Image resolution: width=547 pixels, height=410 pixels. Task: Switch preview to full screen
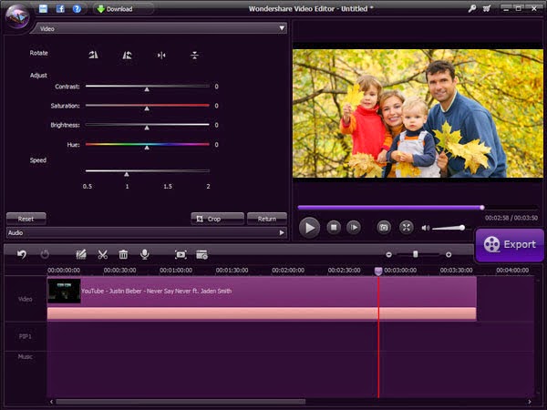pyautogui.click(x=406, y=227)
